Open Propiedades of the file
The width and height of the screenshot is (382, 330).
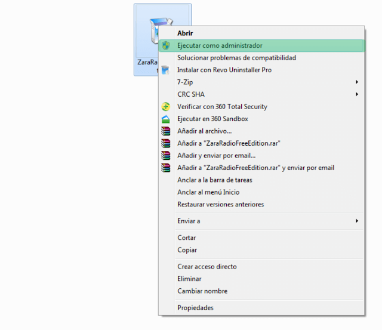coord(261,308)
